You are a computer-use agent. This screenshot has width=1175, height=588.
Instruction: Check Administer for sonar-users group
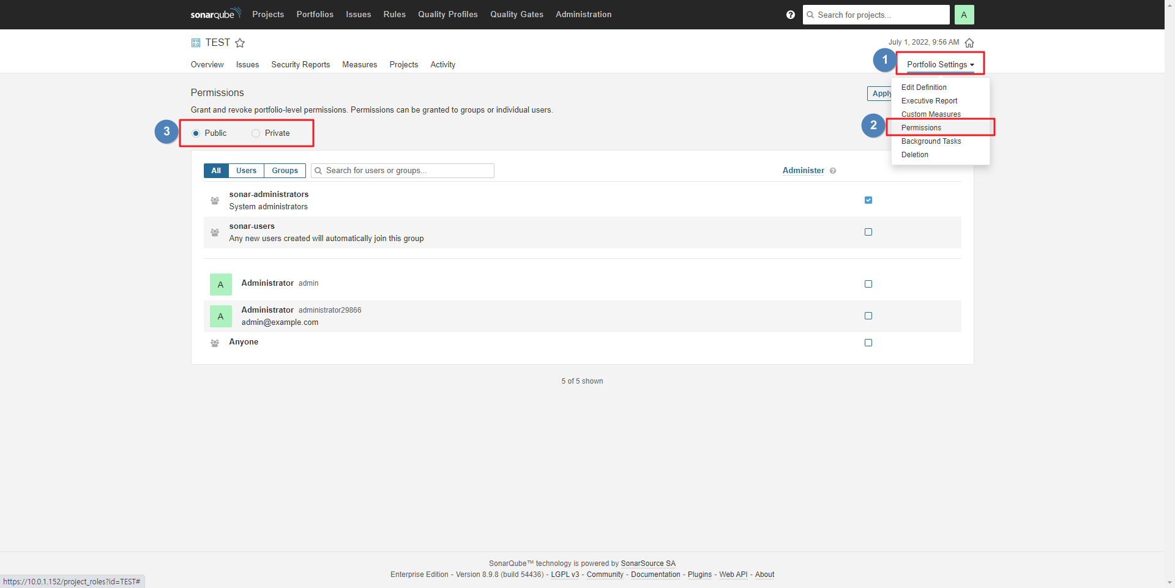[868, 232]
